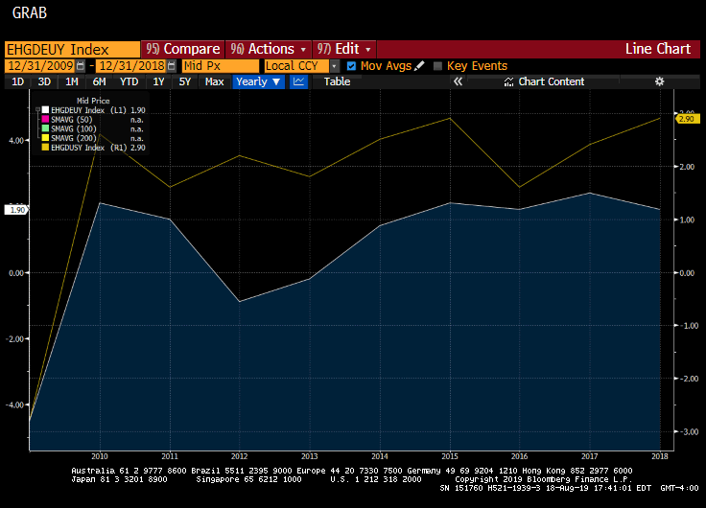Click gold EHGDUSY Index legend swatch
The height and width of the screenshot is (508, 706).
coord(45,148)
